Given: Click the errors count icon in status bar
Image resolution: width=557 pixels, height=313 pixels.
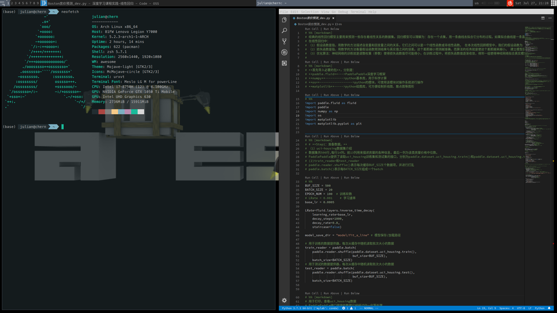Looking at the screenshot, I should (345, 308).
